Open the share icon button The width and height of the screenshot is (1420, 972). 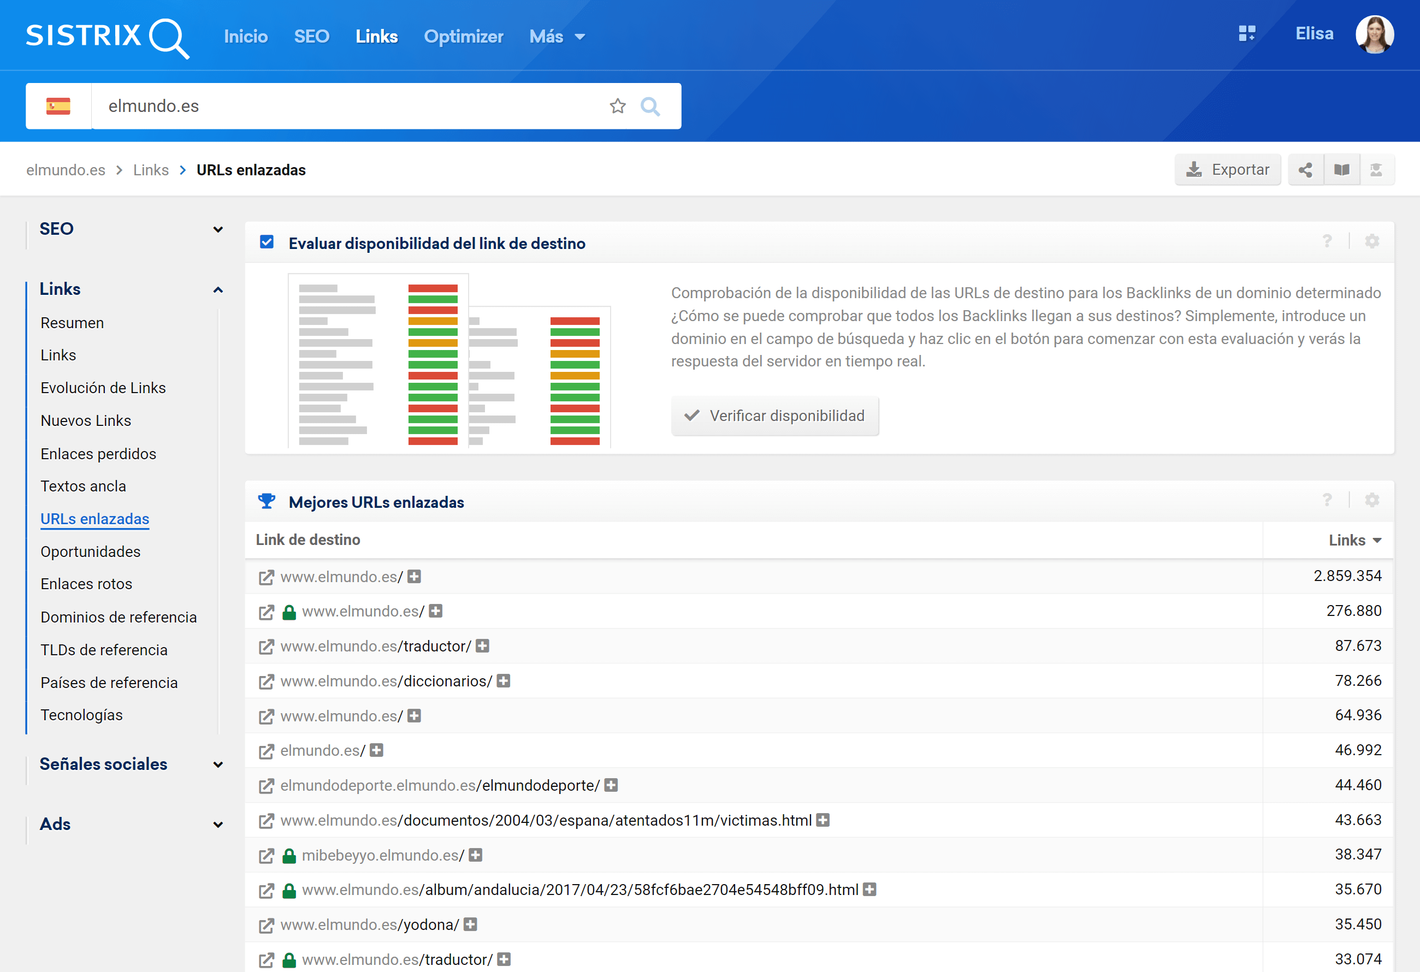pos(1305,170)
